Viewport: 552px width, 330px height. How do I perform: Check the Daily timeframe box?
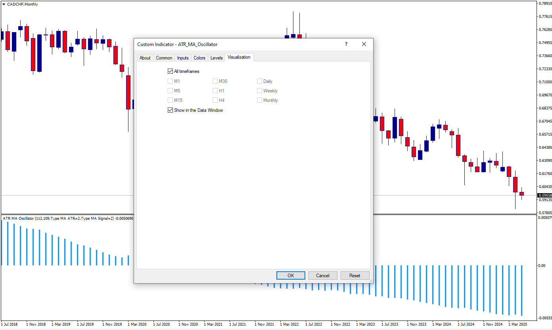coord(260,81)
